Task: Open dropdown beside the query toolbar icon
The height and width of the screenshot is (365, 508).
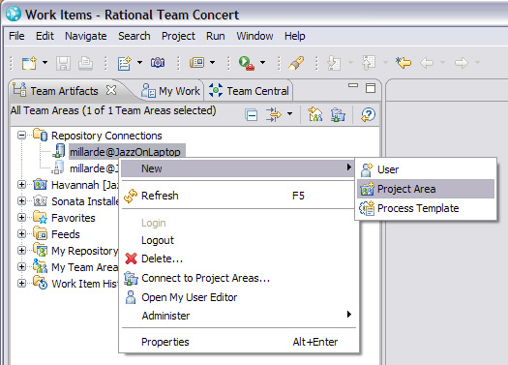Action: pos(212,62)
